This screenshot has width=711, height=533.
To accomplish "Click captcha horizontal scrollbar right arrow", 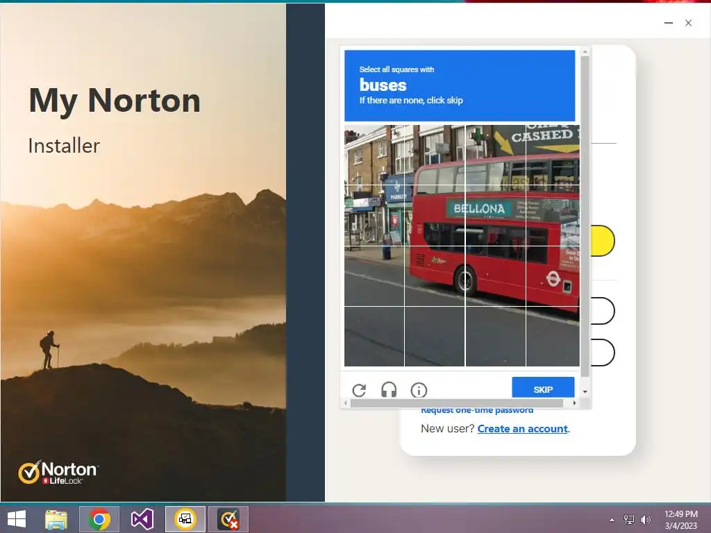I will point(574,403).
